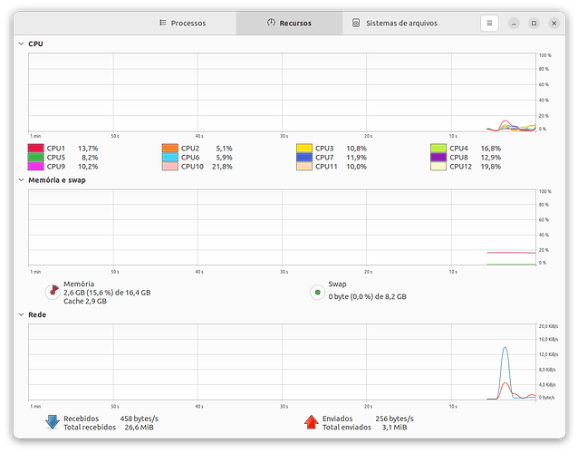
Task: Change the CPU8 purple color swatch
Action: point(438,158)
